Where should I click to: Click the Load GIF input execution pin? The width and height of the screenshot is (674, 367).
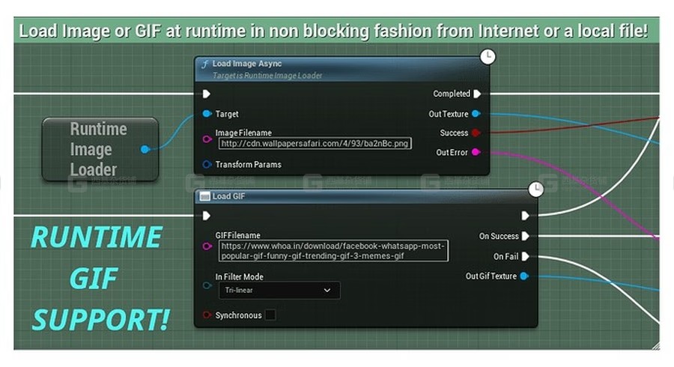(207, 216)
